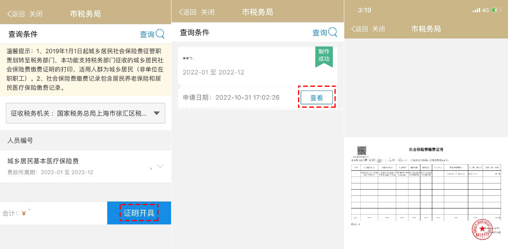This screenshot has width=508, height=249.
Task: Tap the battery icon in the phone status bar
Action: [496, 10]
